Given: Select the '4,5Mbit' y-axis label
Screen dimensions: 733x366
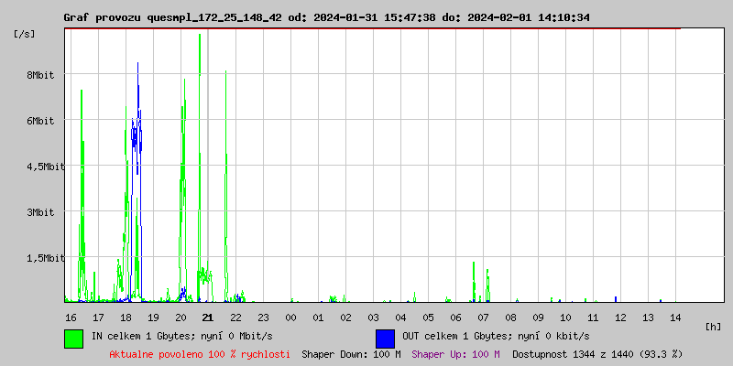Looking at the screenshot, I should coord(45,167).
